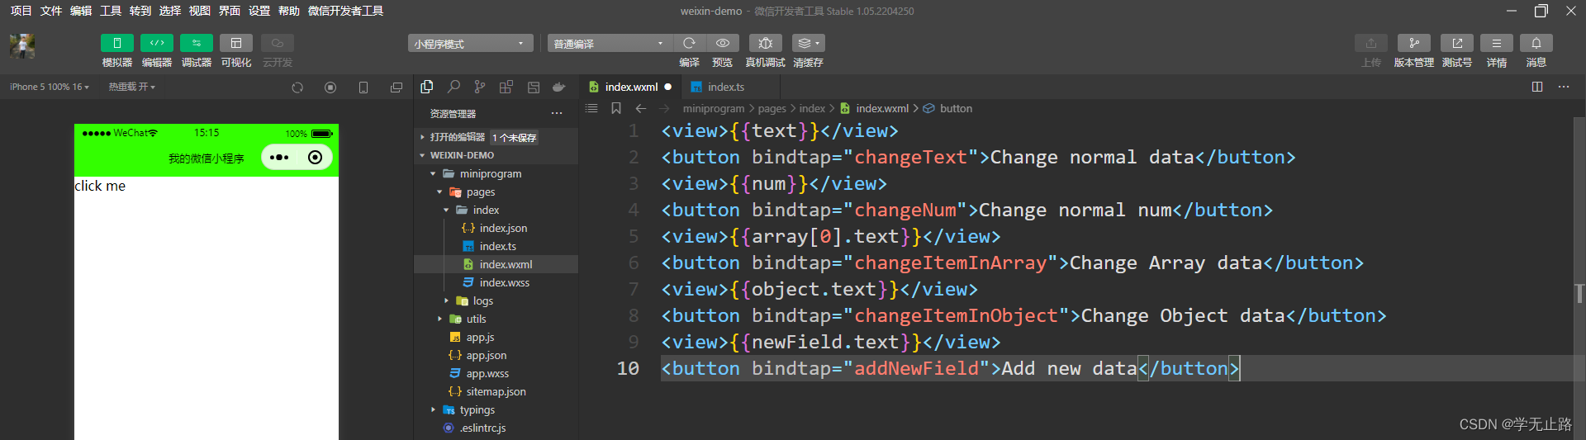
Task: Click the Preview (预览) eye icon
Action: coord(722,43)
